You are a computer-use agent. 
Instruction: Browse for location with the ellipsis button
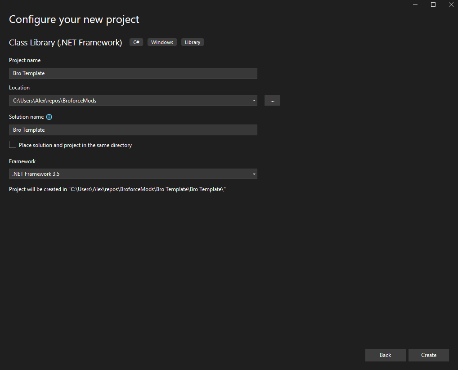point(272,100)
